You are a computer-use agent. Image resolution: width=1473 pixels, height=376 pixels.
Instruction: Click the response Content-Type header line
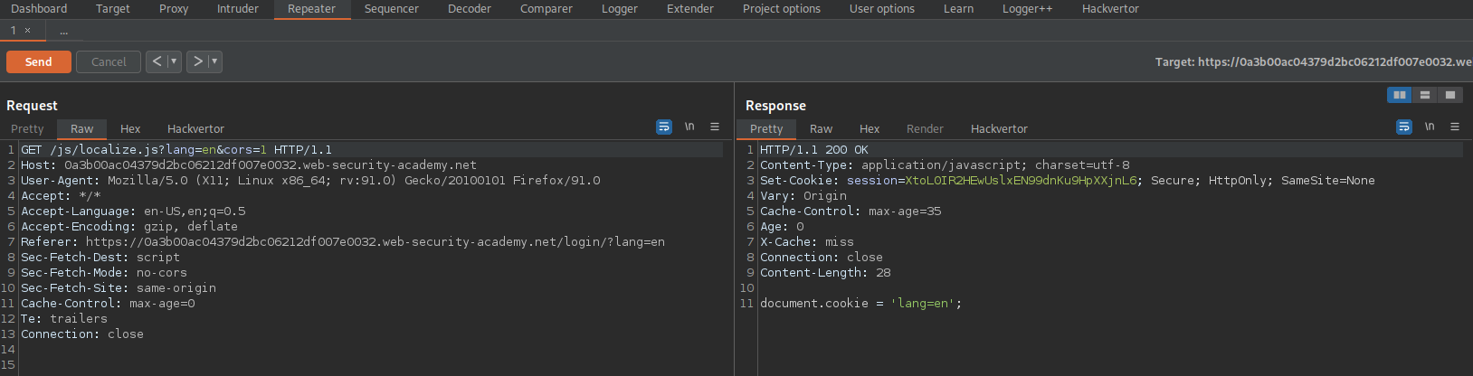[x=945, y=165]
